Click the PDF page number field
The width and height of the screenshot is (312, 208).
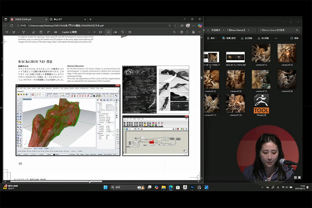pyautogui.click(x=108, y=32)
